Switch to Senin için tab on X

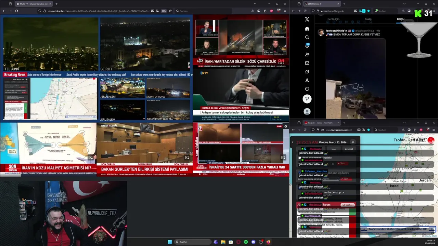point(333,19)
